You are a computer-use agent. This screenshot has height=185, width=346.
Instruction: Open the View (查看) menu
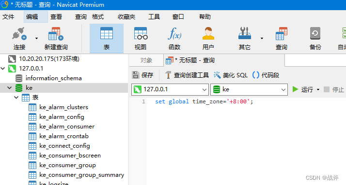(x=56, y=17)
